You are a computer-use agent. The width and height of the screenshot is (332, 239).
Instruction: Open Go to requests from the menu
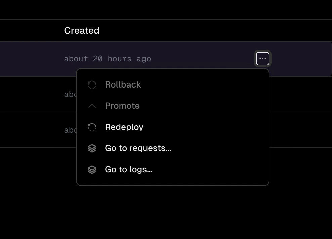point(138,148)
